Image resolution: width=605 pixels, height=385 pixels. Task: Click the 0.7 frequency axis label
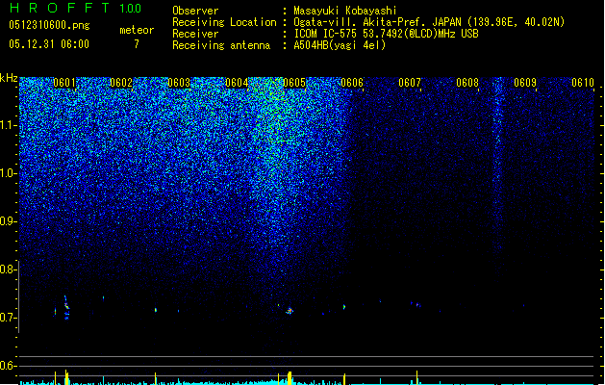[x=8, y=318]
